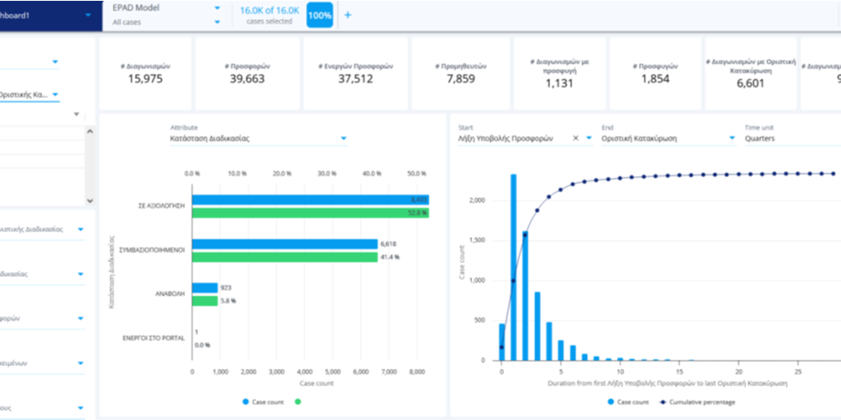Click the gray sort arrow above the list
Screen dimensions: 841x420
tap(77, 114)
